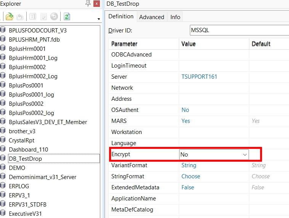
Task: Open the Info tab
Action: [x=175, y=17]
